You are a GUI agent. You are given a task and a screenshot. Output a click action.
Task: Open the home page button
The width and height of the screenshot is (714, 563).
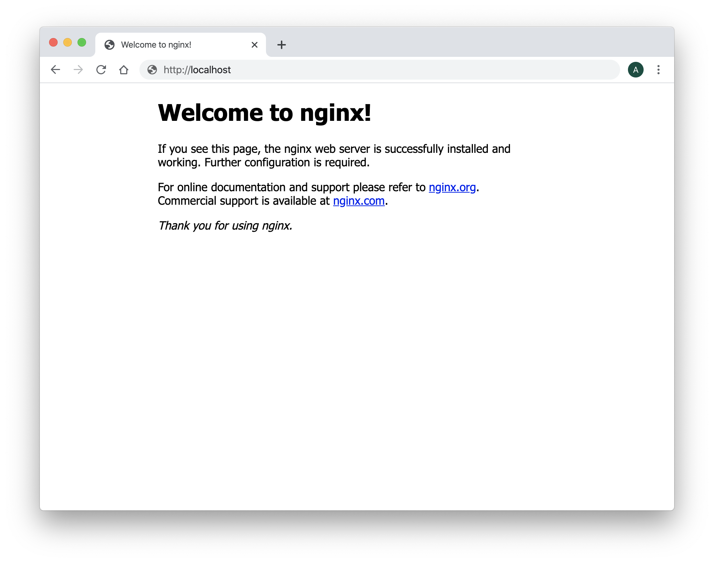[x=124, y=70]
